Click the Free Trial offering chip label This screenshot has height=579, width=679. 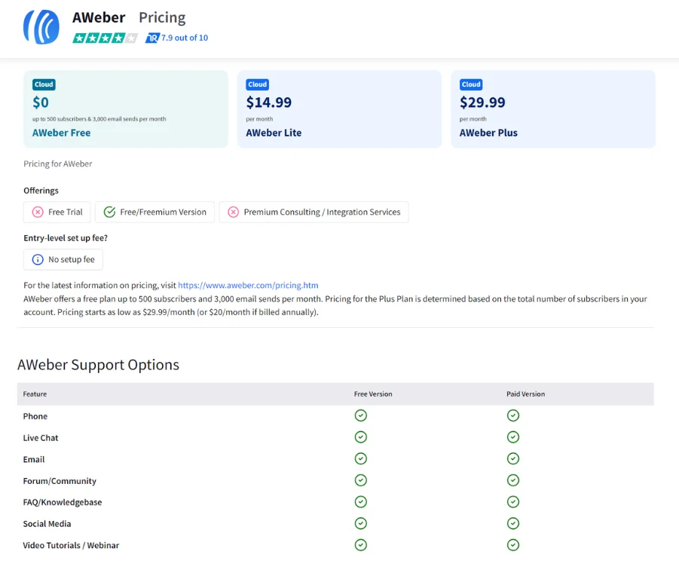(x=66, y=212)
